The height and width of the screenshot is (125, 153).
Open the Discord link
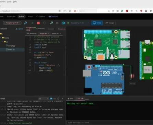coord(53,16)
